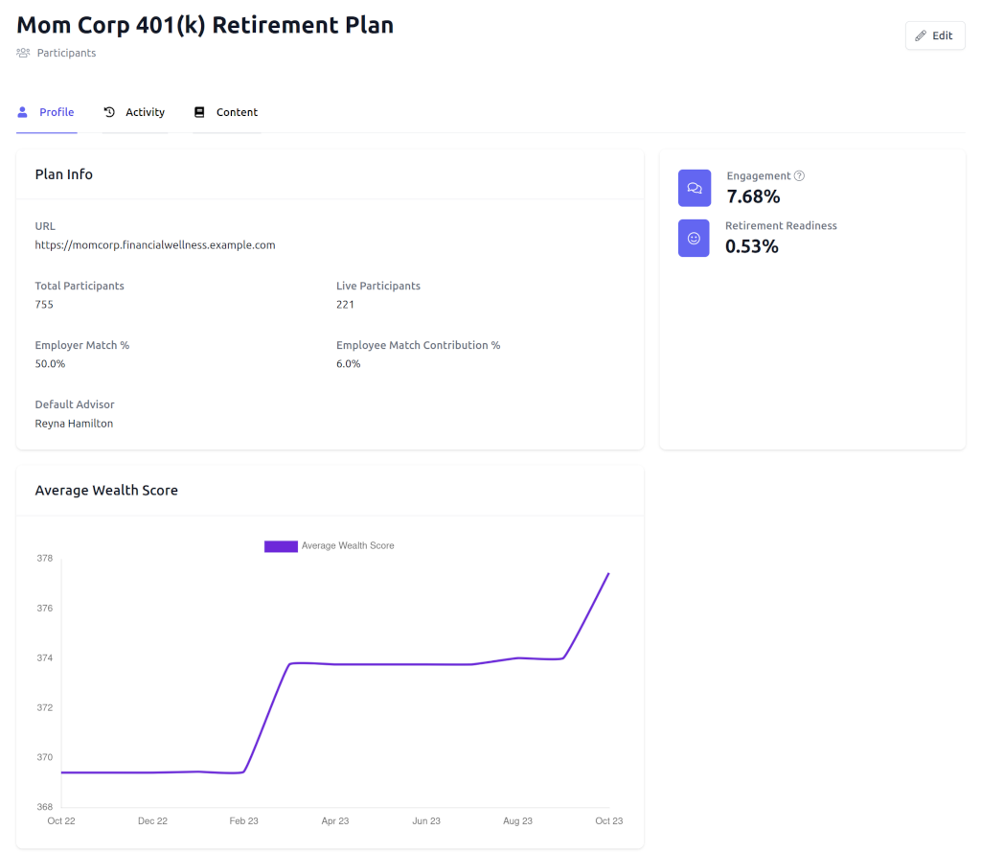This screenshot has height=852, width=981.
Task: Switch to the Activity tab
Action: coord(134,112)
